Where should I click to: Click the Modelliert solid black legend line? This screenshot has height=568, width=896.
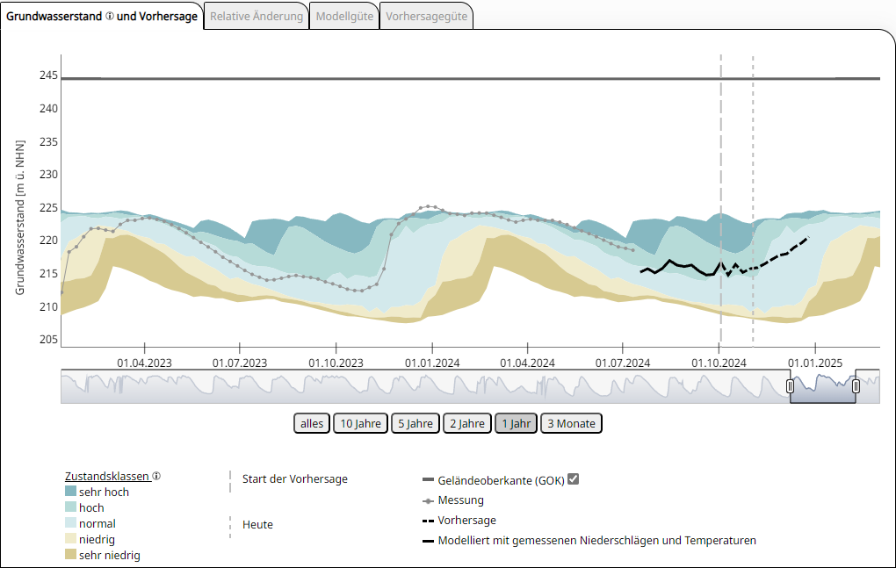click(428, 541)
